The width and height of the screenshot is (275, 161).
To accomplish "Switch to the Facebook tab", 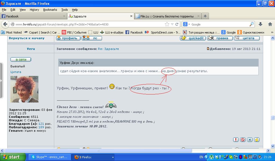I will (x=33, y=16).
